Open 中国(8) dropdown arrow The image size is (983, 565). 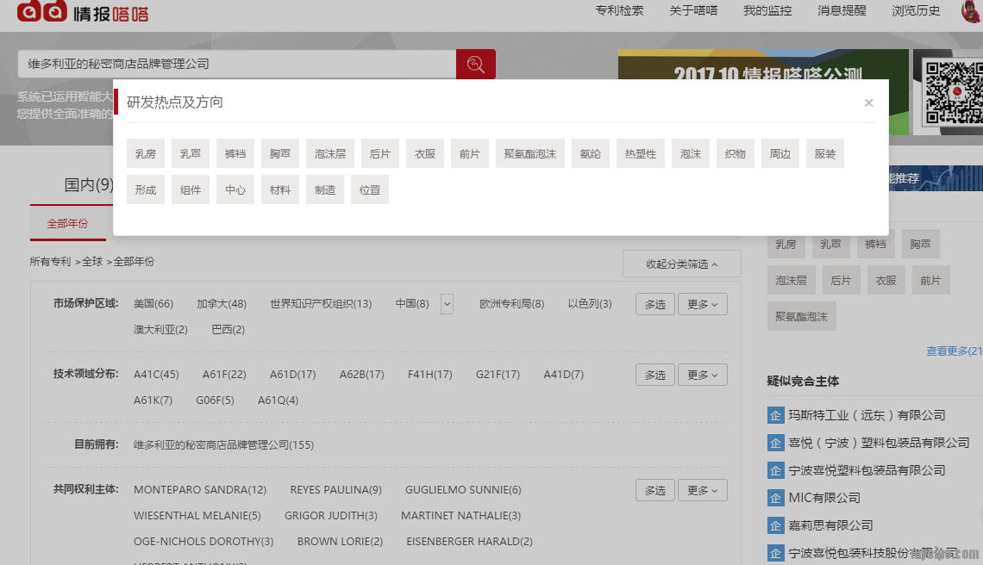(447, 304)
